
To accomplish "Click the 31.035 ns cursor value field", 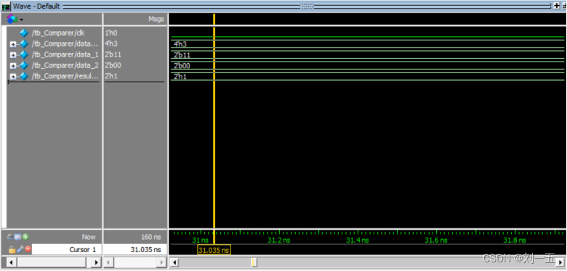I will 135,249.
